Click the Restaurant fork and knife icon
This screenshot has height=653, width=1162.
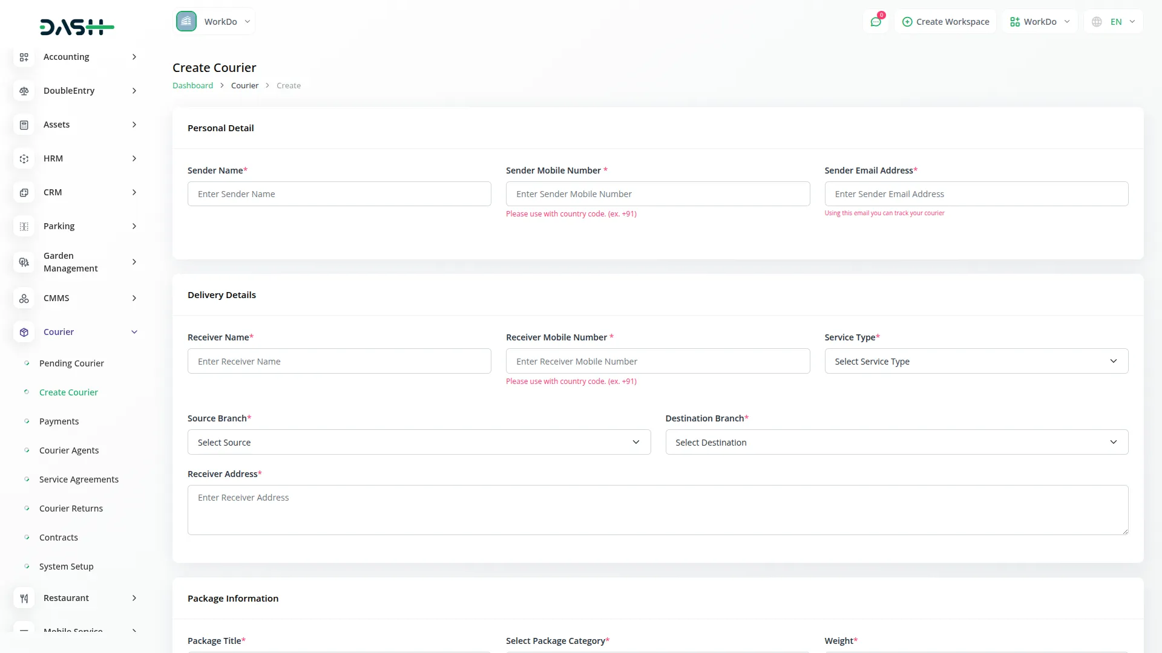click(x=24, y=598)
